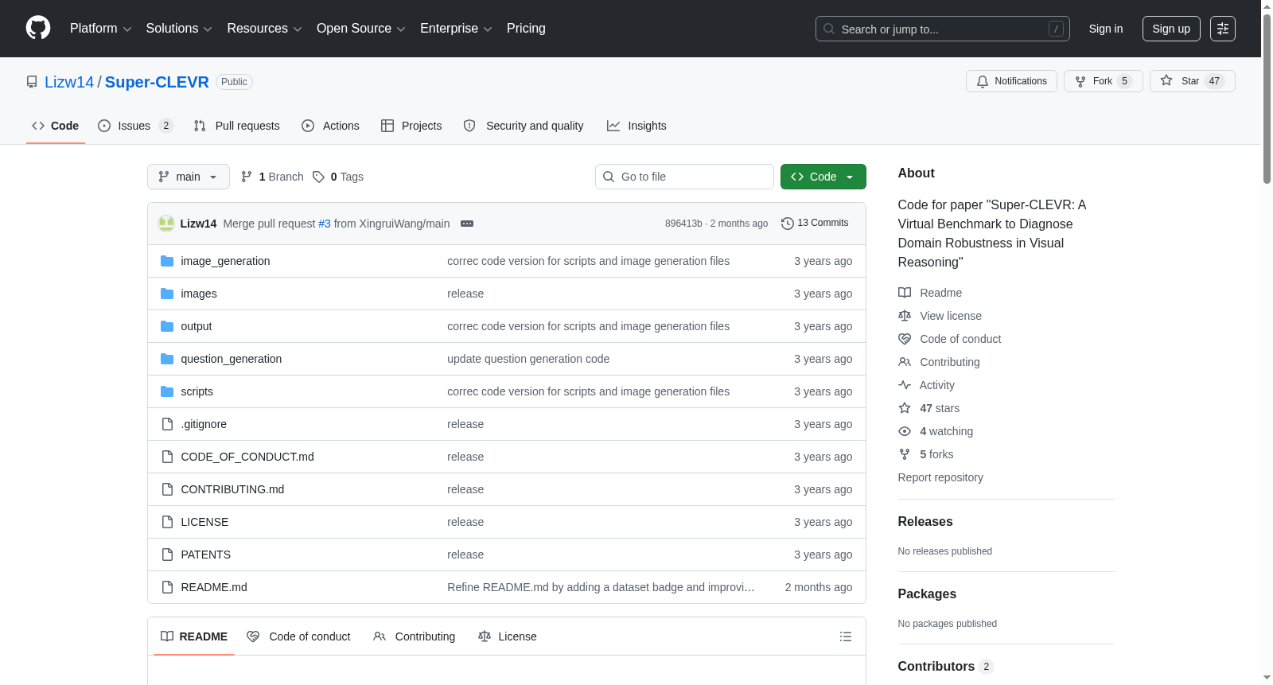View the 13 Commits history
The width and height of the screenshot is (1273, 685).
[815, 224]
